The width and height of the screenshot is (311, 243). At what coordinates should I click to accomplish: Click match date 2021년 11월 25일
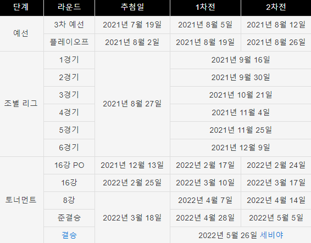click(241, 130)
